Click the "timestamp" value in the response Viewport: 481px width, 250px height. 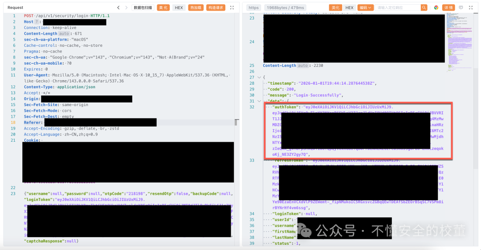click(x=336, y=83)
